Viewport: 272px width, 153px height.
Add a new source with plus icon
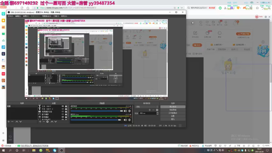click(x=40, y=122)
